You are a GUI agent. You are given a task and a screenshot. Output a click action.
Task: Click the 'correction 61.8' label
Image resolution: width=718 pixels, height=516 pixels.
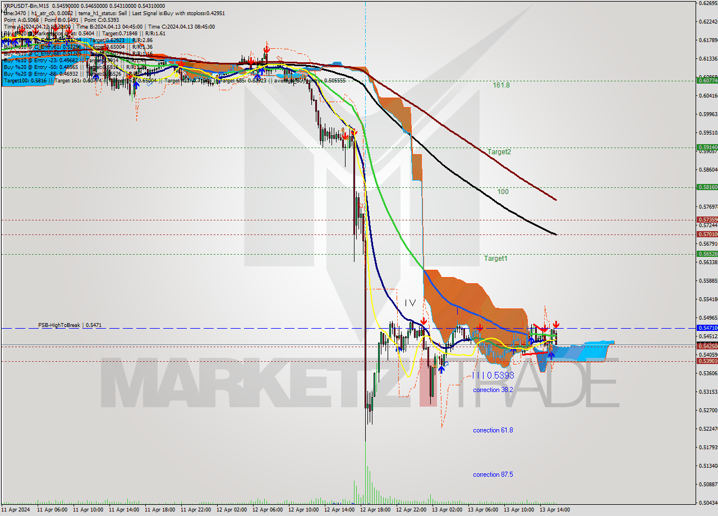pos(493,430)
